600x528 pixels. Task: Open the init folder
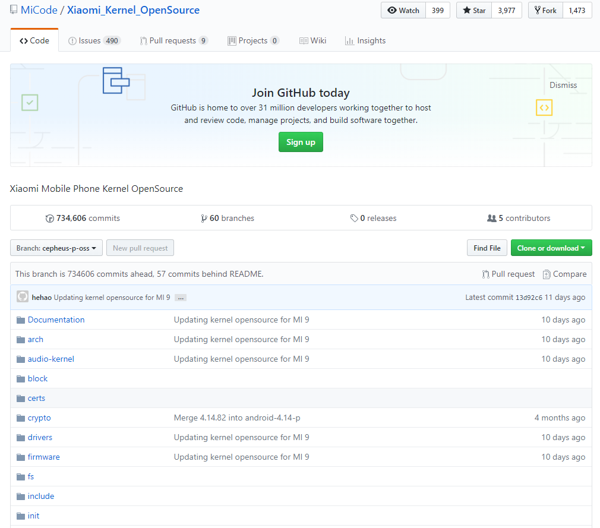33,516
